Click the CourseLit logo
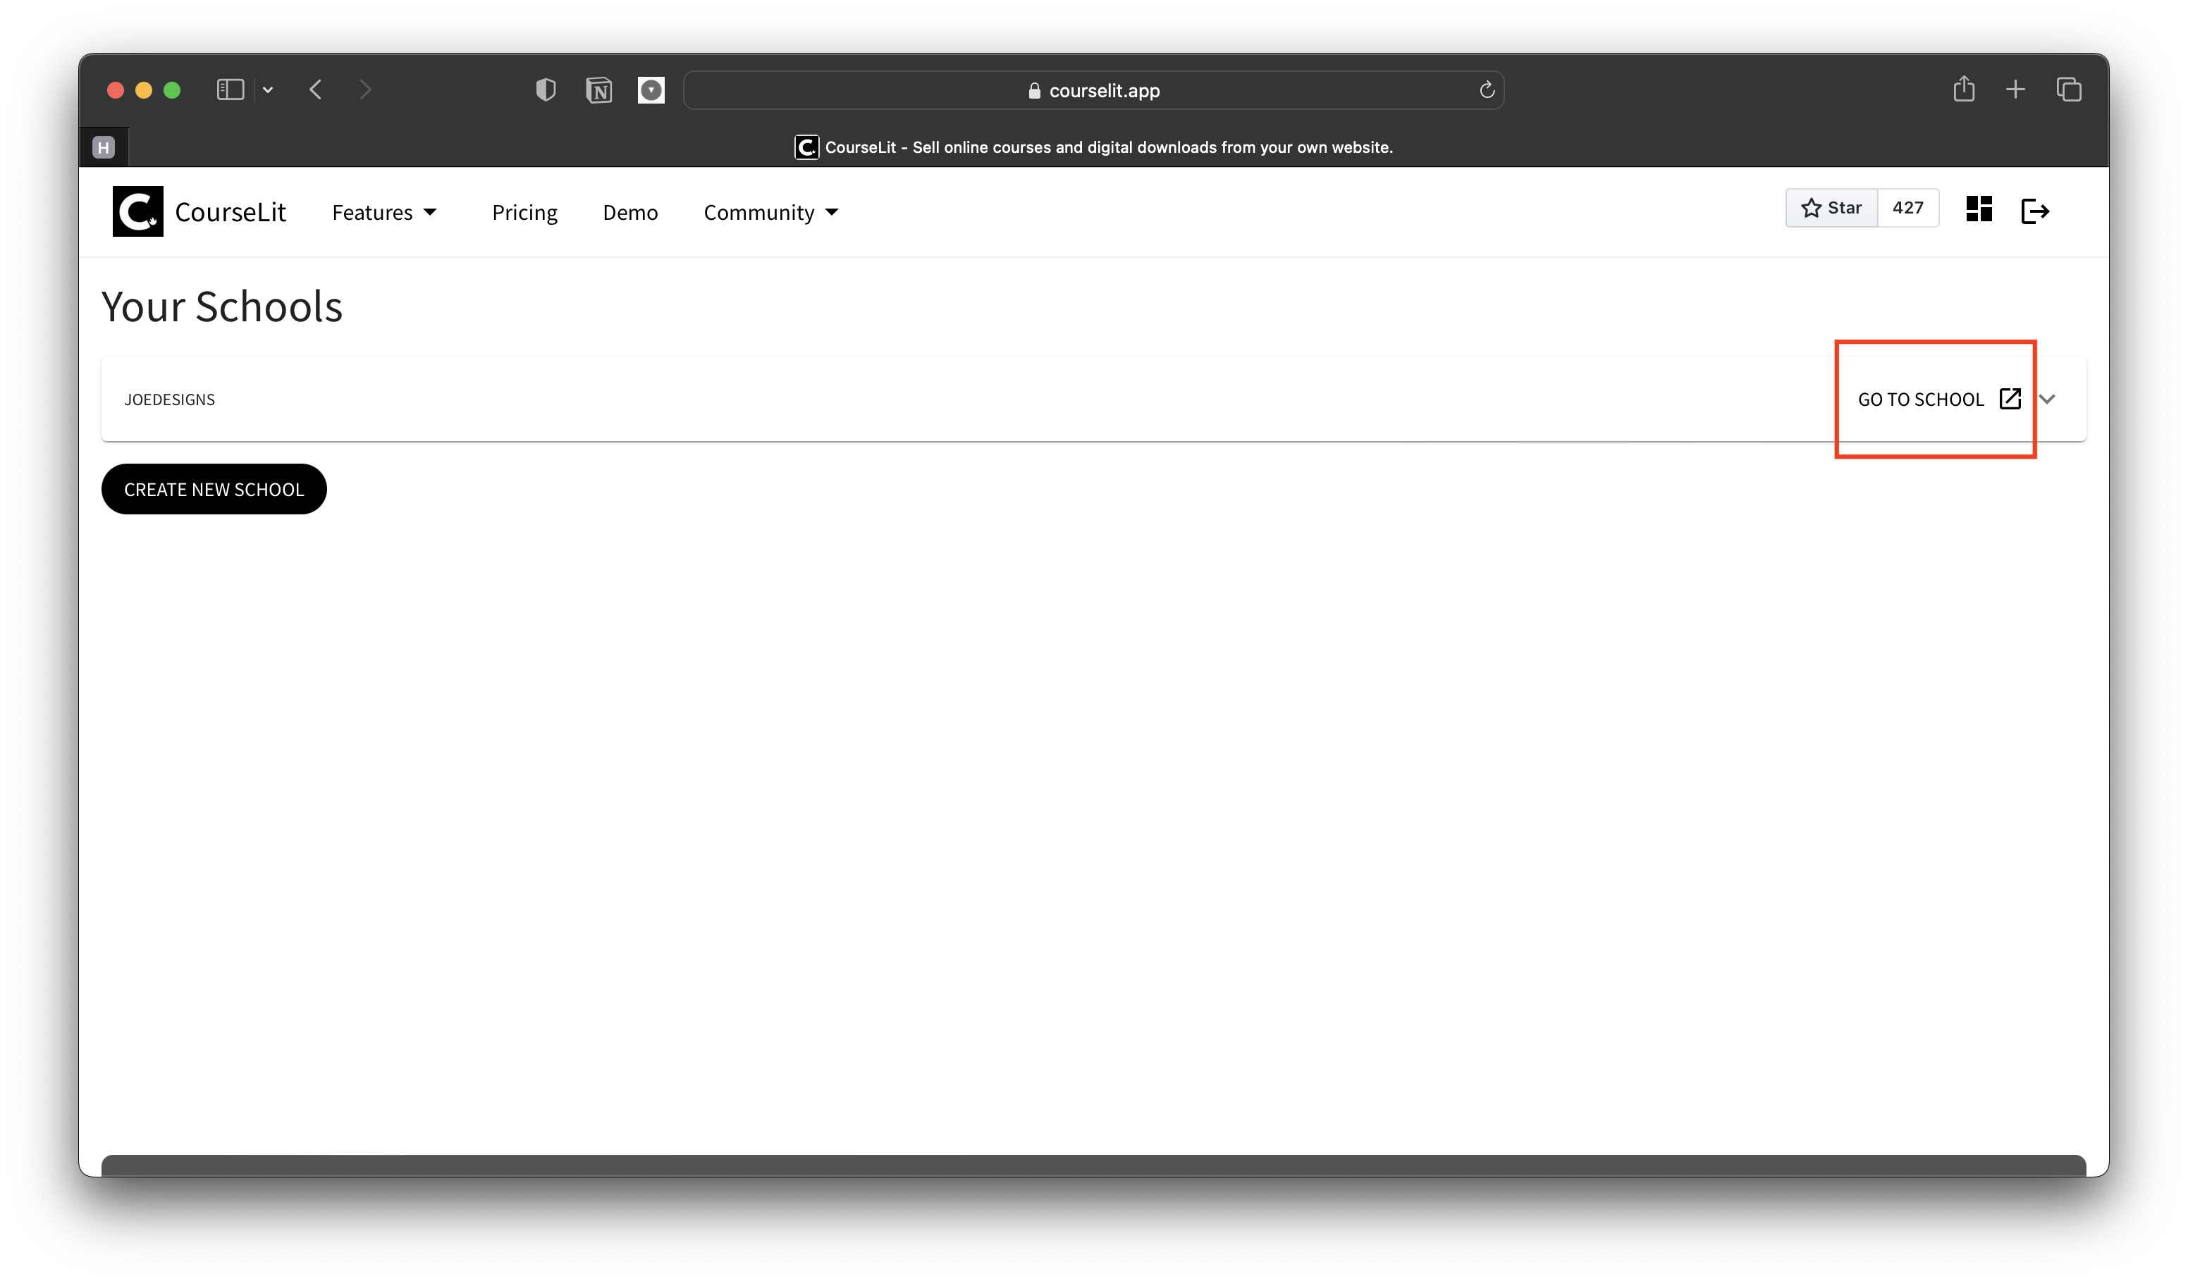The width and height of the screenshot is (2188, 1281). 137,211
